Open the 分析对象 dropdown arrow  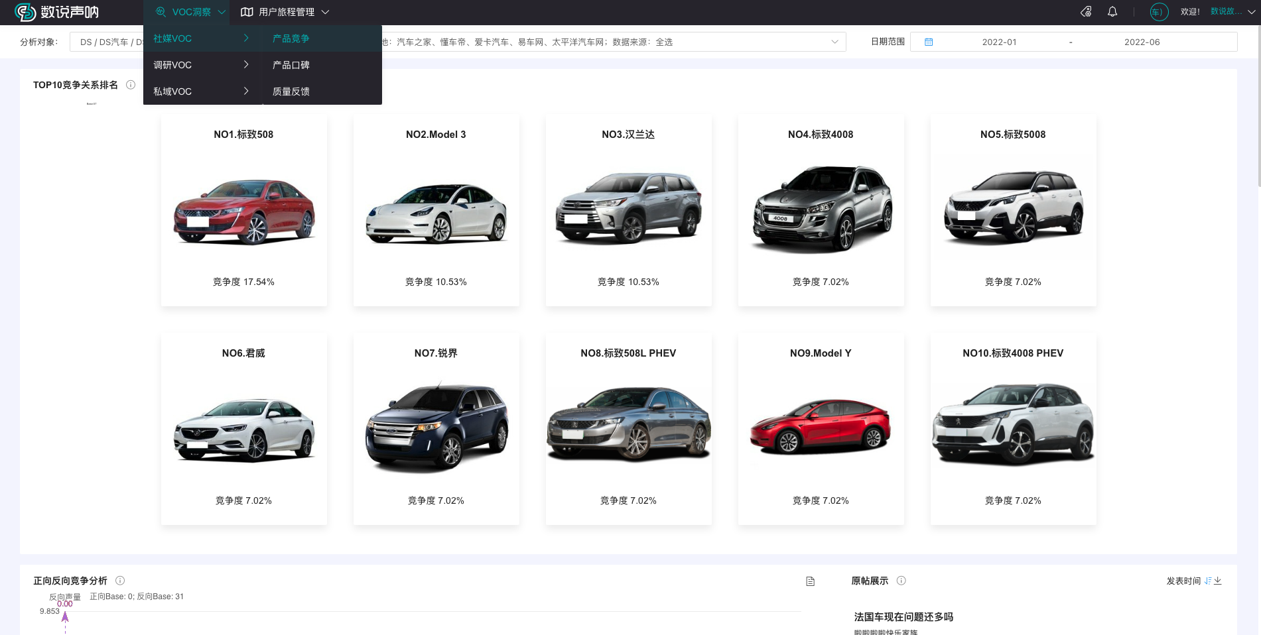pos(834,42)
